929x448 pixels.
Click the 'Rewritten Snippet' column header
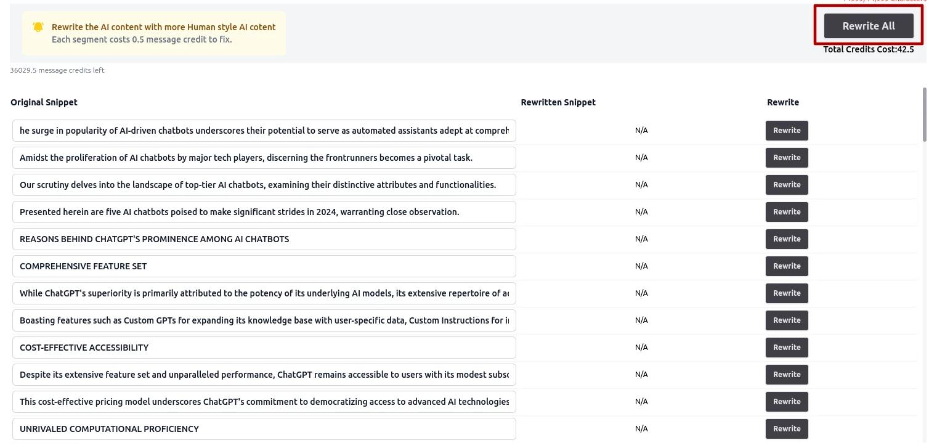(x=558, y=102)
